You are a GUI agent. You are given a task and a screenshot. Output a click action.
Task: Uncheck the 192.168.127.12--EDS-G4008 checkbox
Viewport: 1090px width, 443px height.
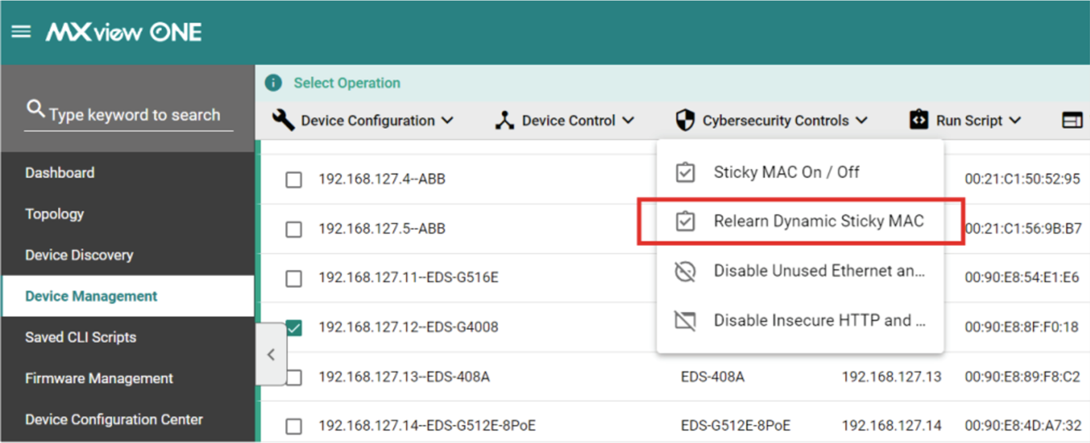[x=294, y=327]
